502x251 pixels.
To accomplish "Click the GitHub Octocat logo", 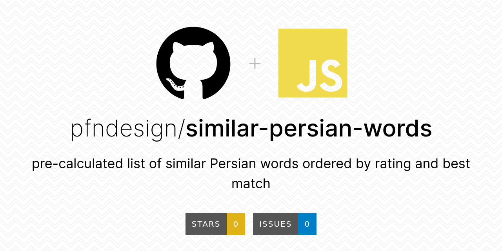I will click(x=193, y=63).
